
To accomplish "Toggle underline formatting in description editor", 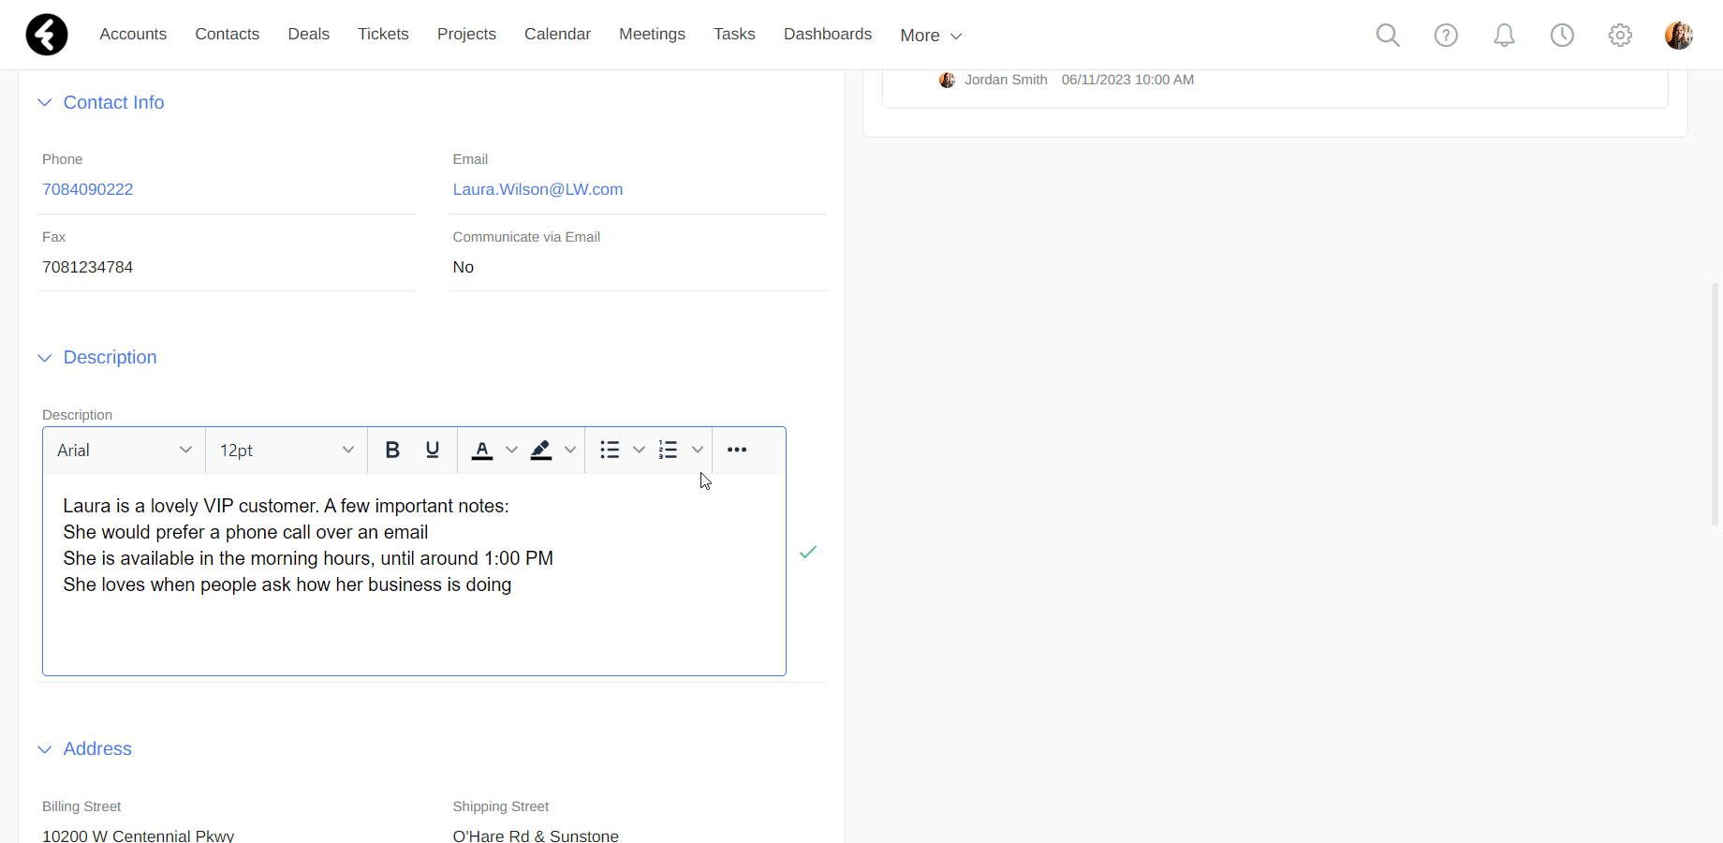I will click(432, 450).
